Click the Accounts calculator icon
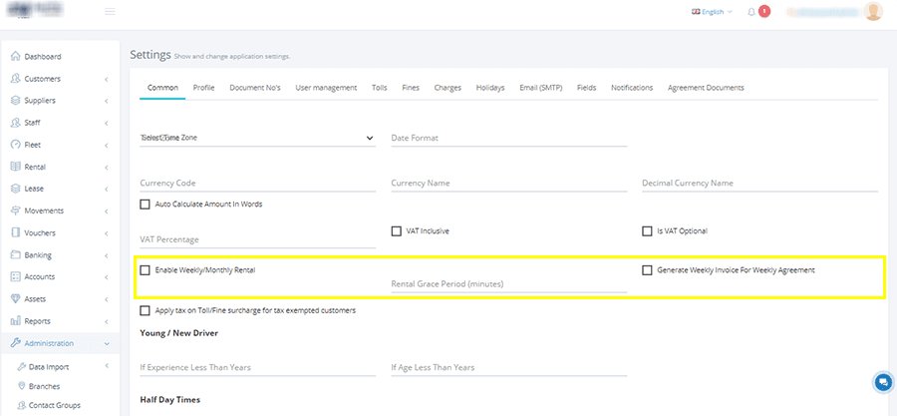Image resolution: width=897 pixels, height=416 pixels. (x=16, y=277)
